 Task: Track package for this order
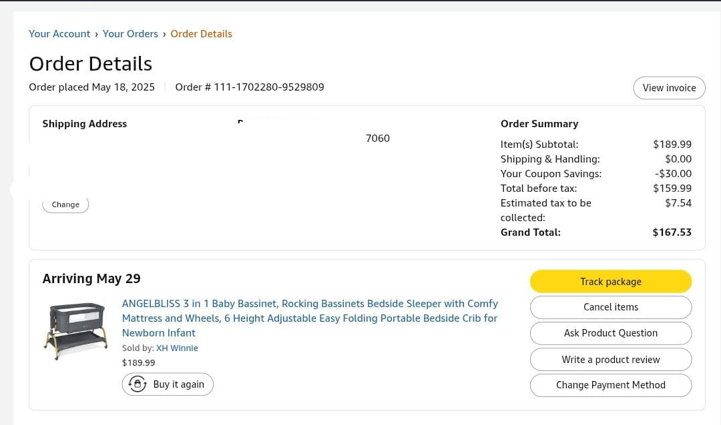point(610,282)
